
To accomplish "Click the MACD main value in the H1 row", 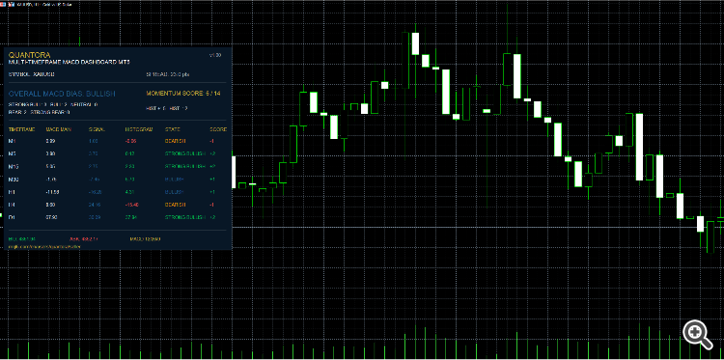I will (53, 192).
